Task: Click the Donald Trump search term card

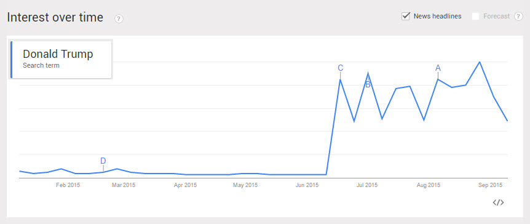Action: click(x=61, y=60)
